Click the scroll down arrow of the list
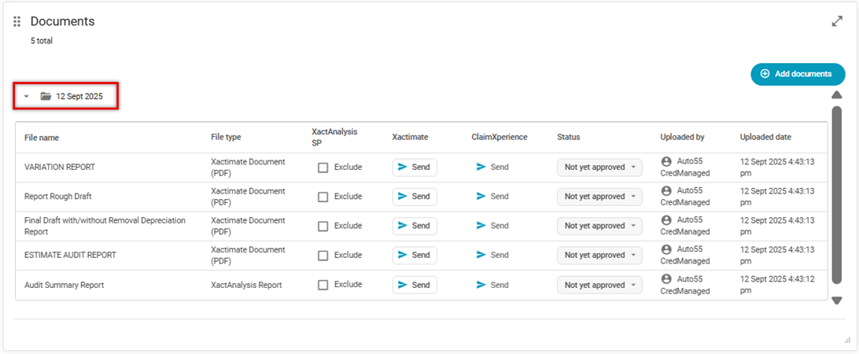Image resolution: width=859 pixels, height=354 pixels. coord(837,301)
